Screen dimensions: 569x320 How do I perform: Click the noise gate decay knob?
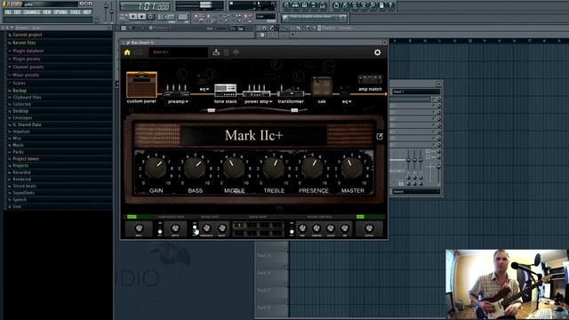(x=221, y=228)
